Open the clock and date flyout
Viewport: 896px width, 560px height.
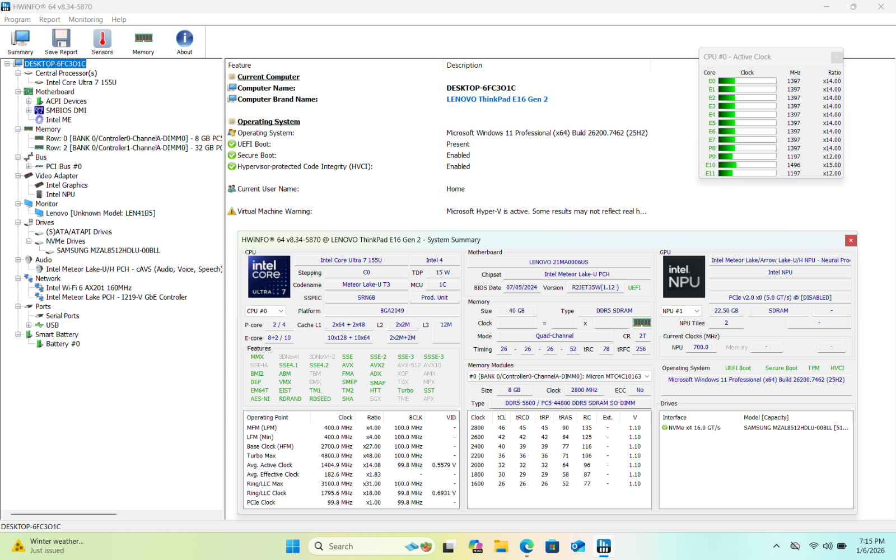872,546
